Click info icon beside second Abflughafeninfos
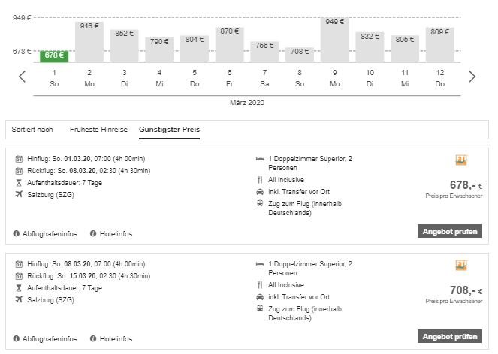The width and height of the screenshot is (498, 354). click(17, 338)
